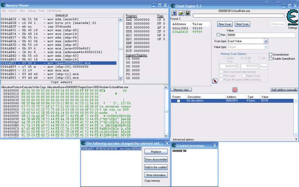Toggle Enable Speedhack checkbox
The width and height of the screenshot is (299, 187).
coord(270,59)
